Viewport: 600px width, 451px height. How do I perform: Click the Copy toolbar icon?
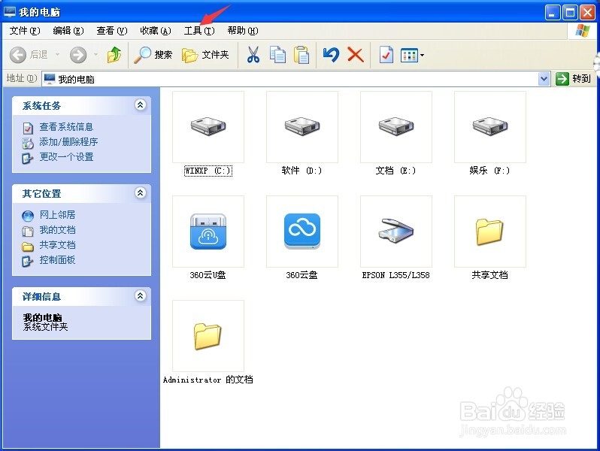[277, 55]
